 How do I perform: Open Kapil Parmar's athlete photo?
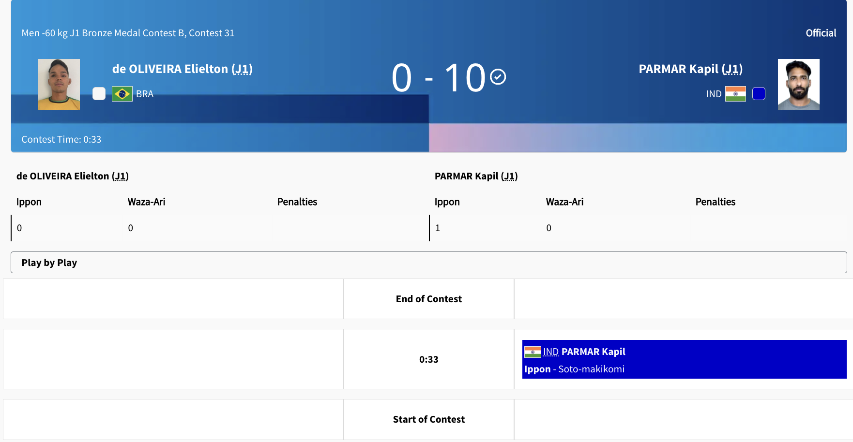[798, 85]
